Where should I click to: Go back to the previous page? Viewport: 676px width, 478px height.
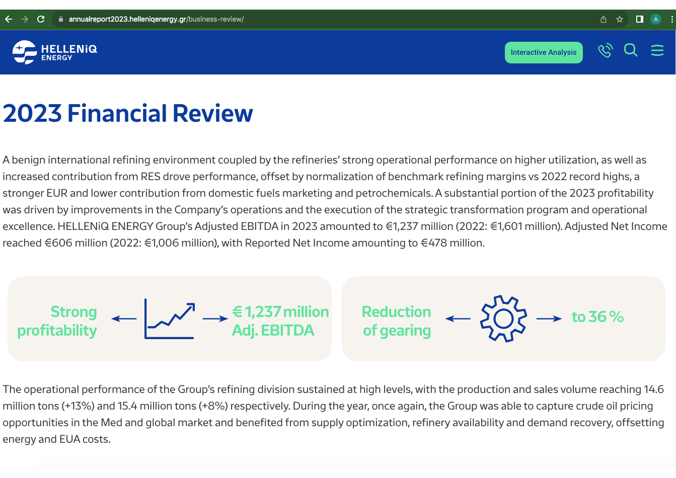click(9, 19)
